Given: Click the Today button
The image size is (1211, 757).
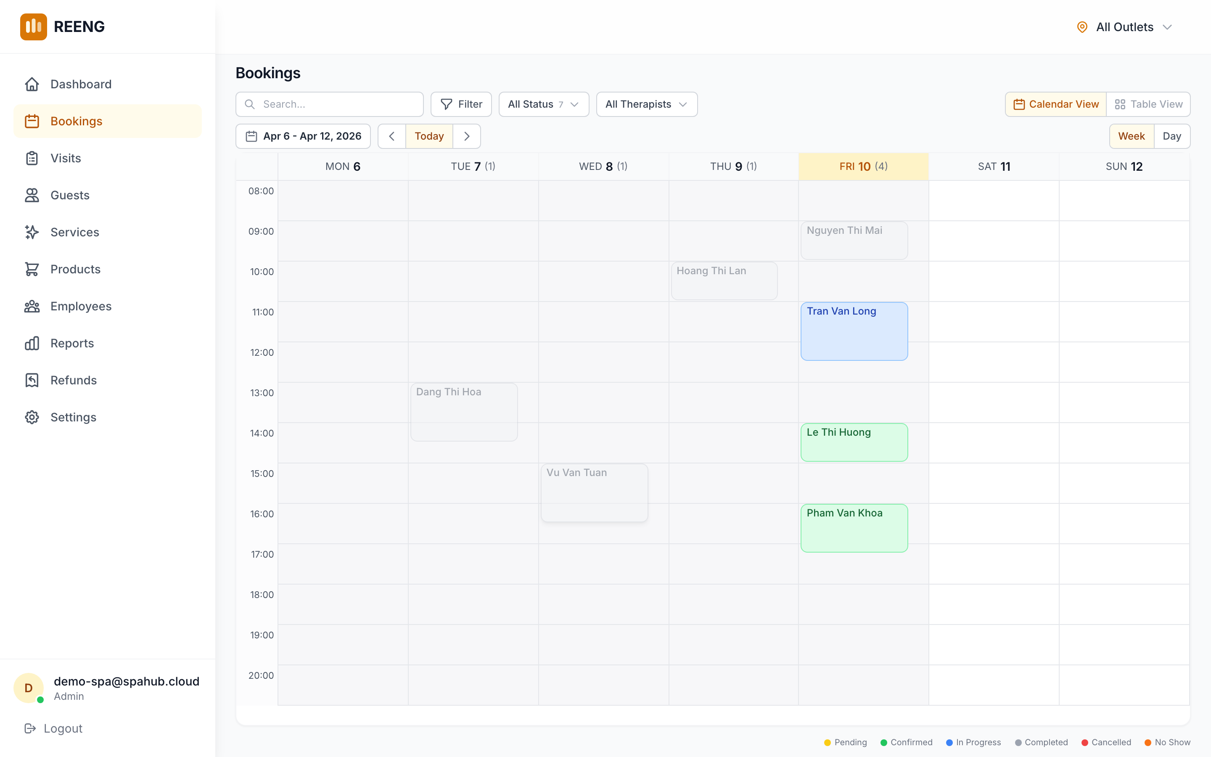Looking at the screenshot, I should click(429, 136).
